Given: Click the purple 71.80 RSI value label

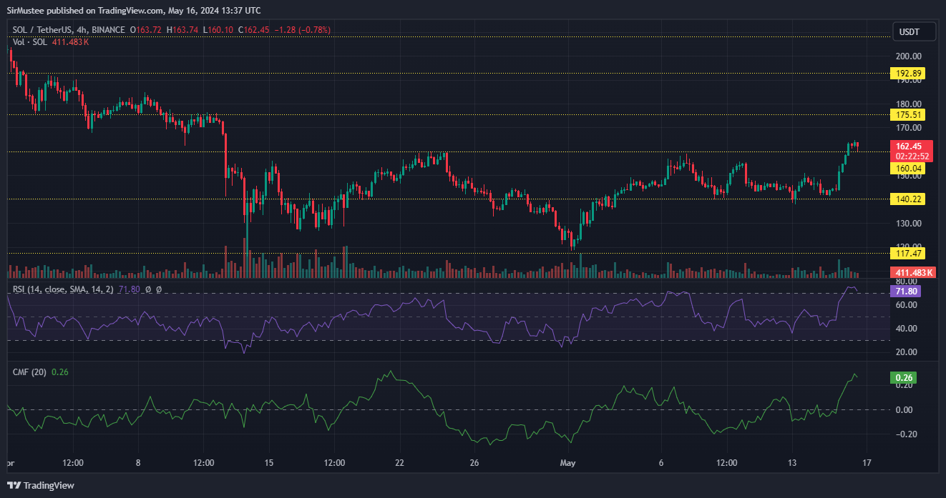Looking at the screenshot, I should pos(904,292).
